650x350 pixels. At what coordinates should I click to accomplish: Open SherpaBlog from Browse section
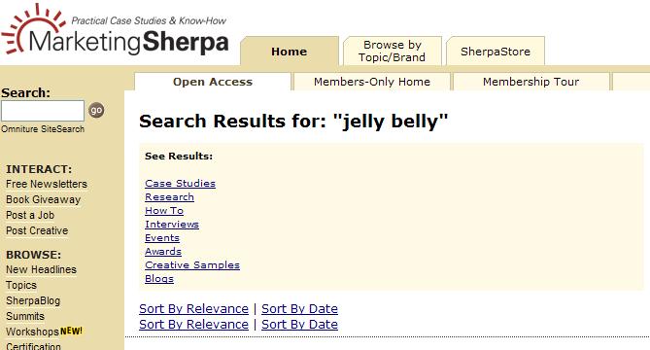point(33,300)
